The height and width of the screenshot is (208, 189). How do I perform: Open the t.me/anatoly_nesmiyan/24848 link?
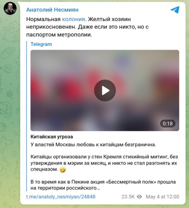tap(61, 196)
